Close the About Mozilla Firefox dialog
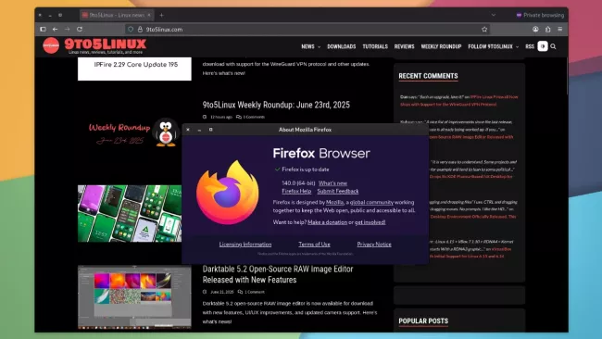 [188, 130]
